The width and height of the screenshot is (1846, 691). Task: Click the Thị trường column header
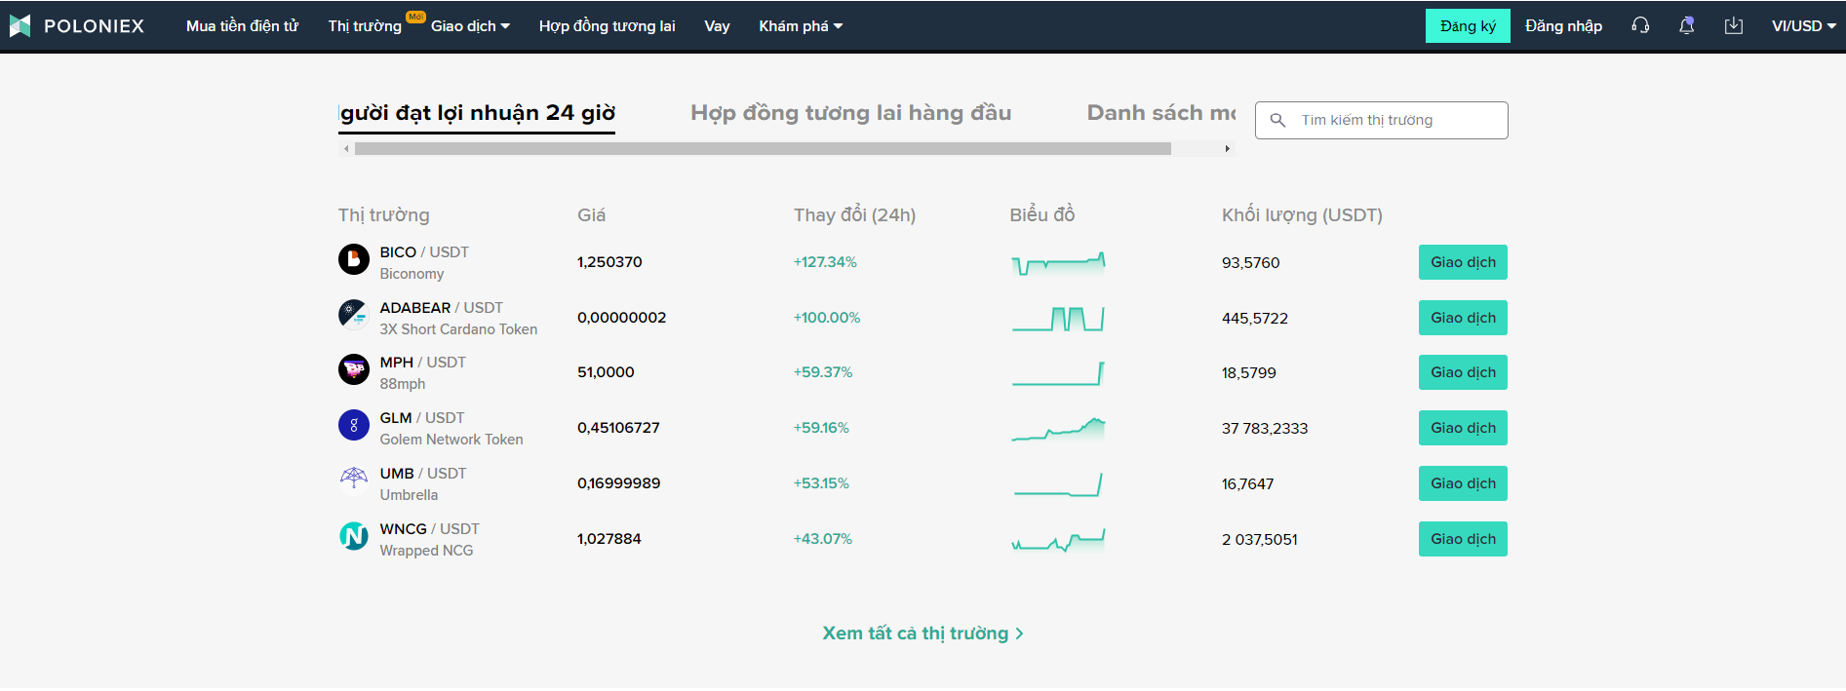coord(383,215)
